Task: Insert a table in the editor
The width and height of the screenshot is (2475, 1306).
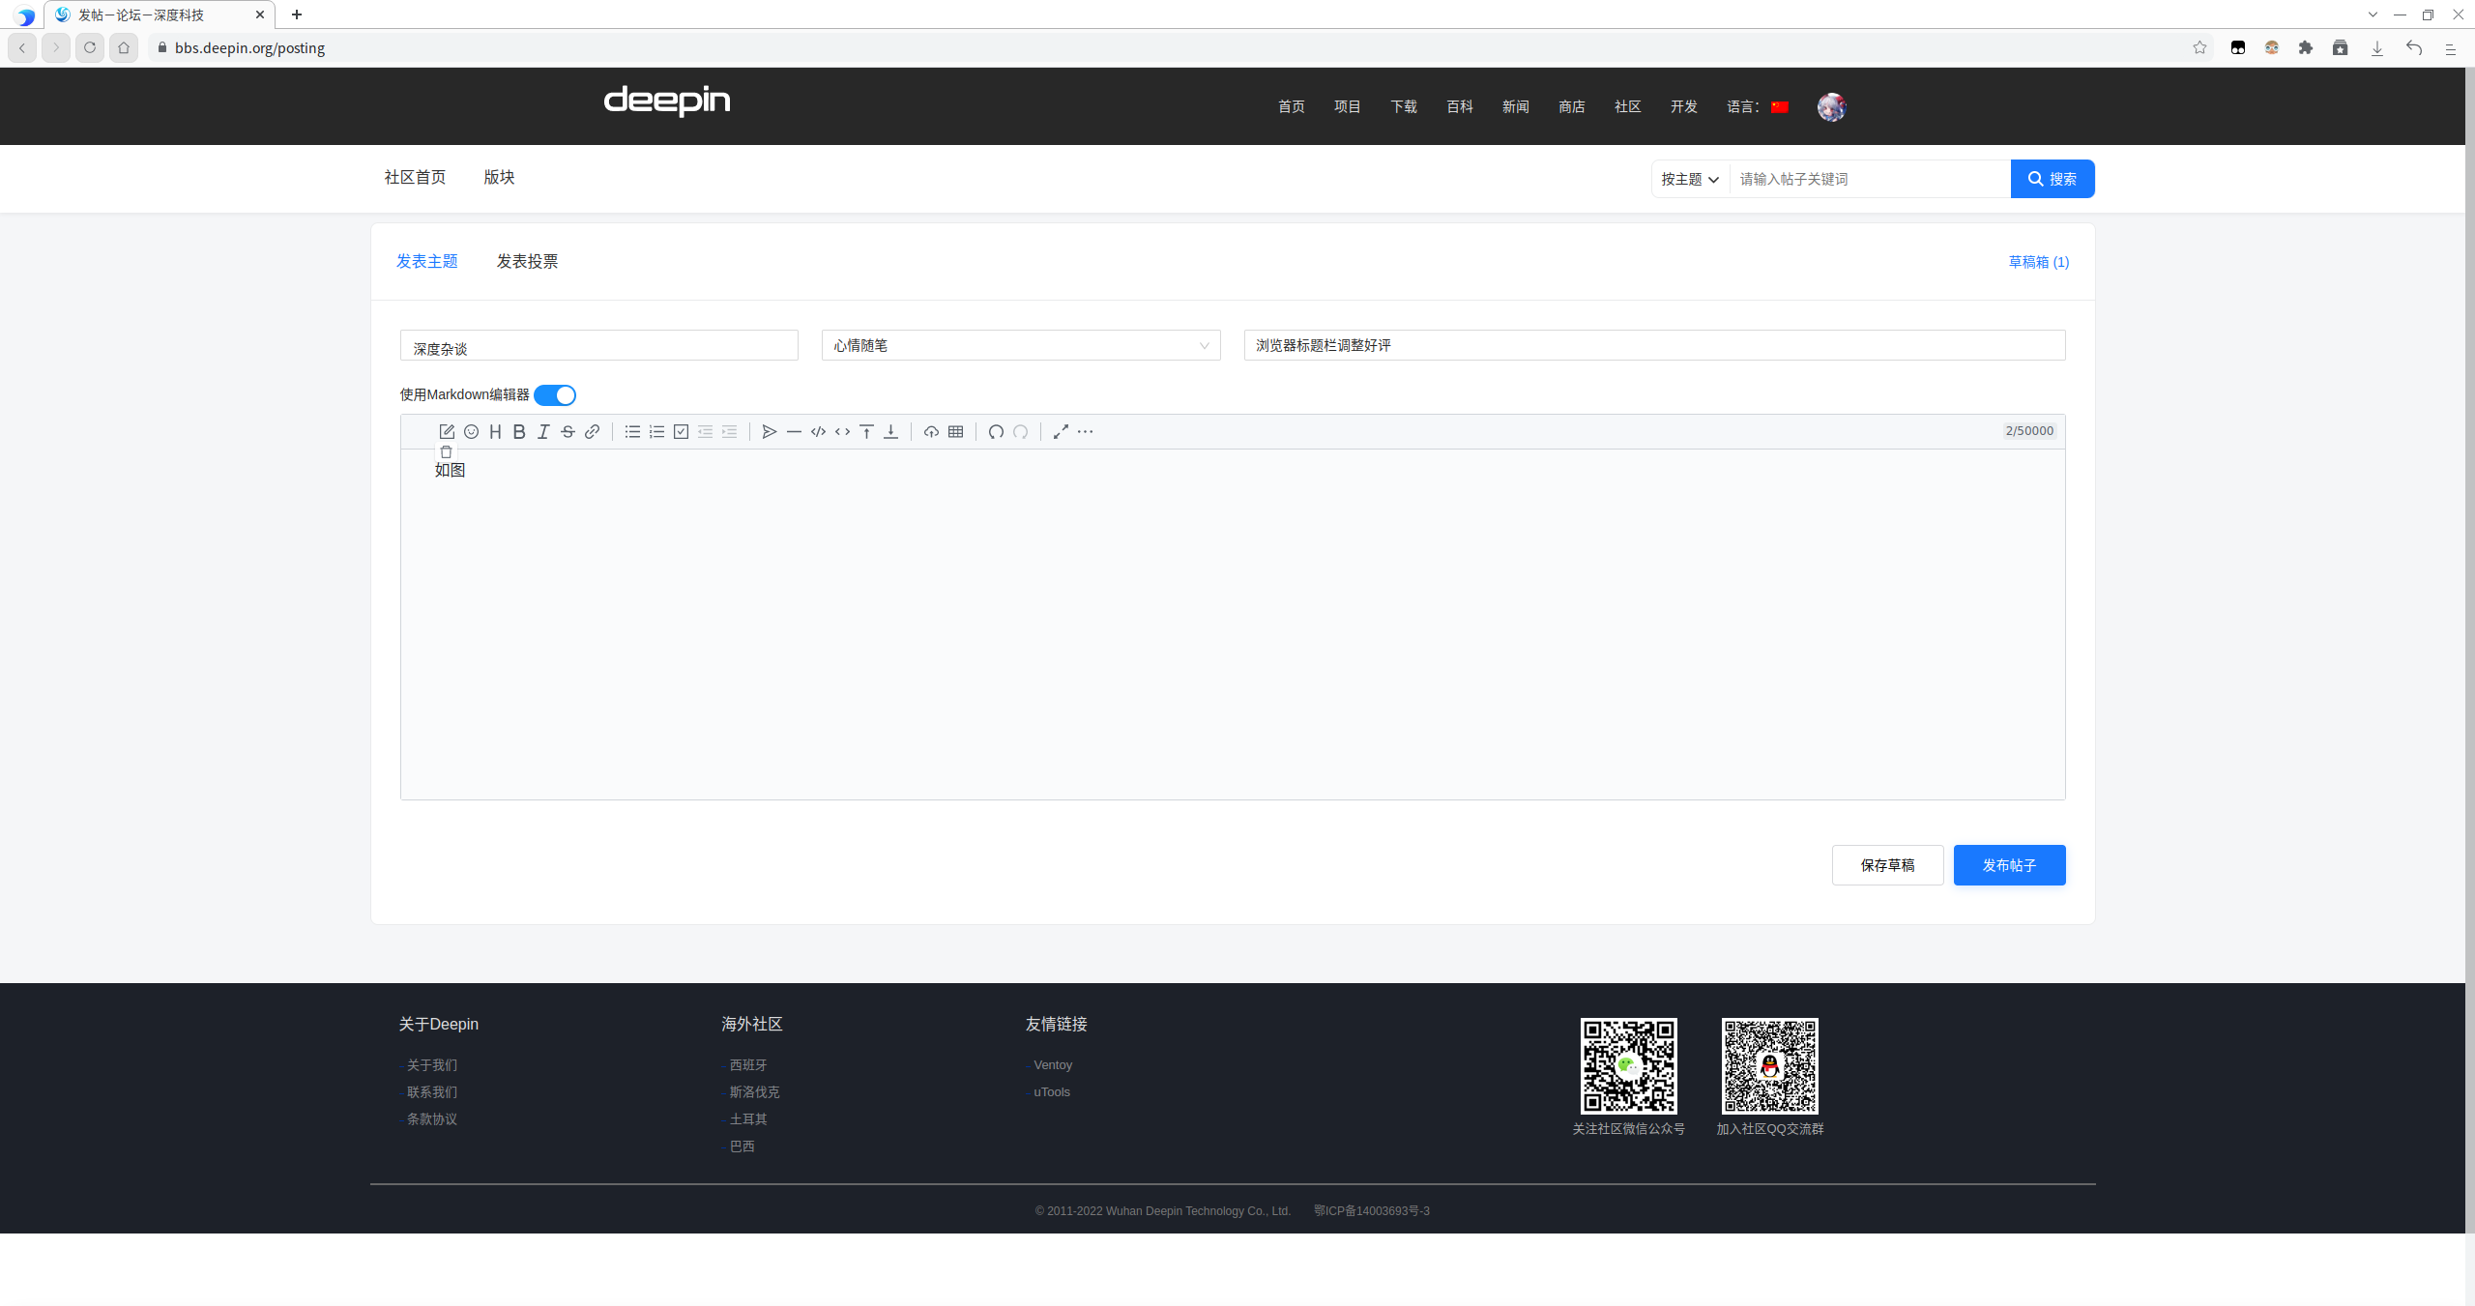Action: [x=956, y=432]
